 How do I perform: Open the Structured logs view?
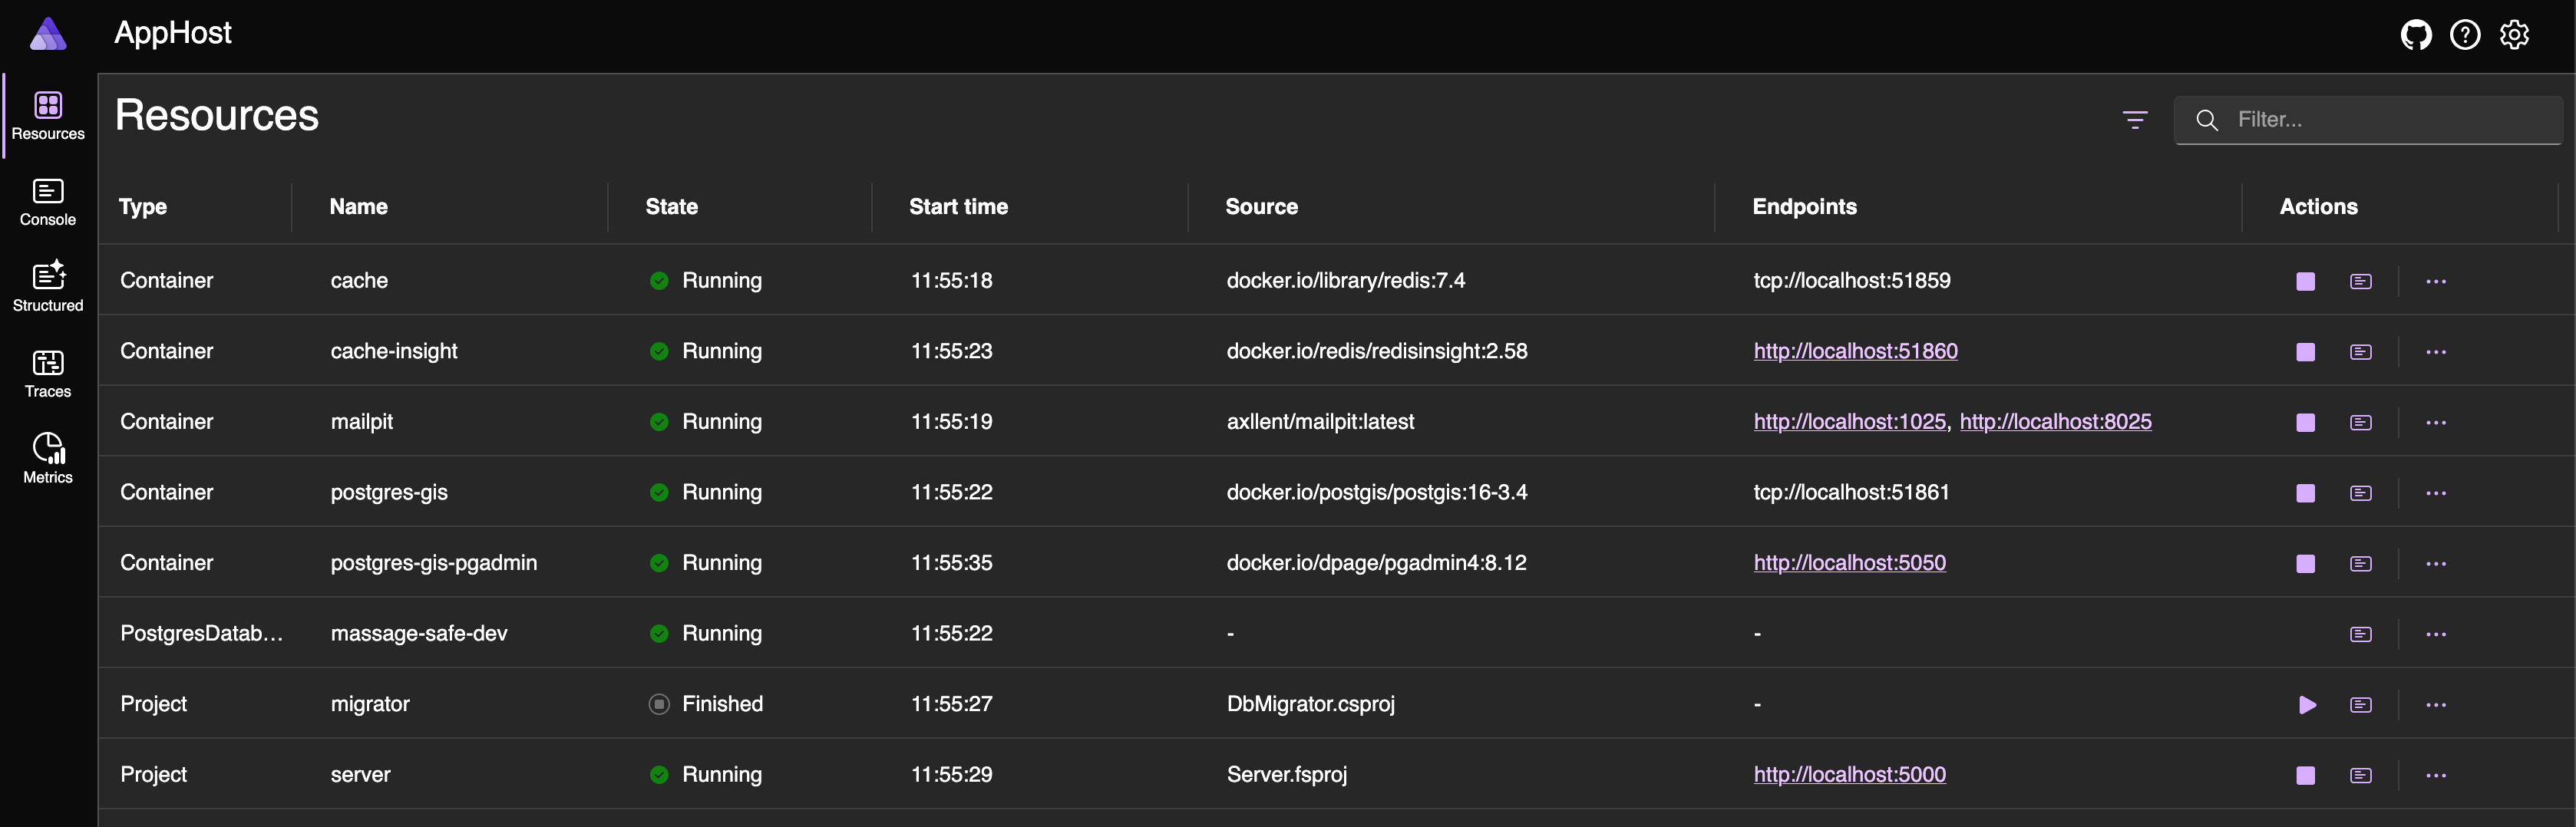coord(47,287)
